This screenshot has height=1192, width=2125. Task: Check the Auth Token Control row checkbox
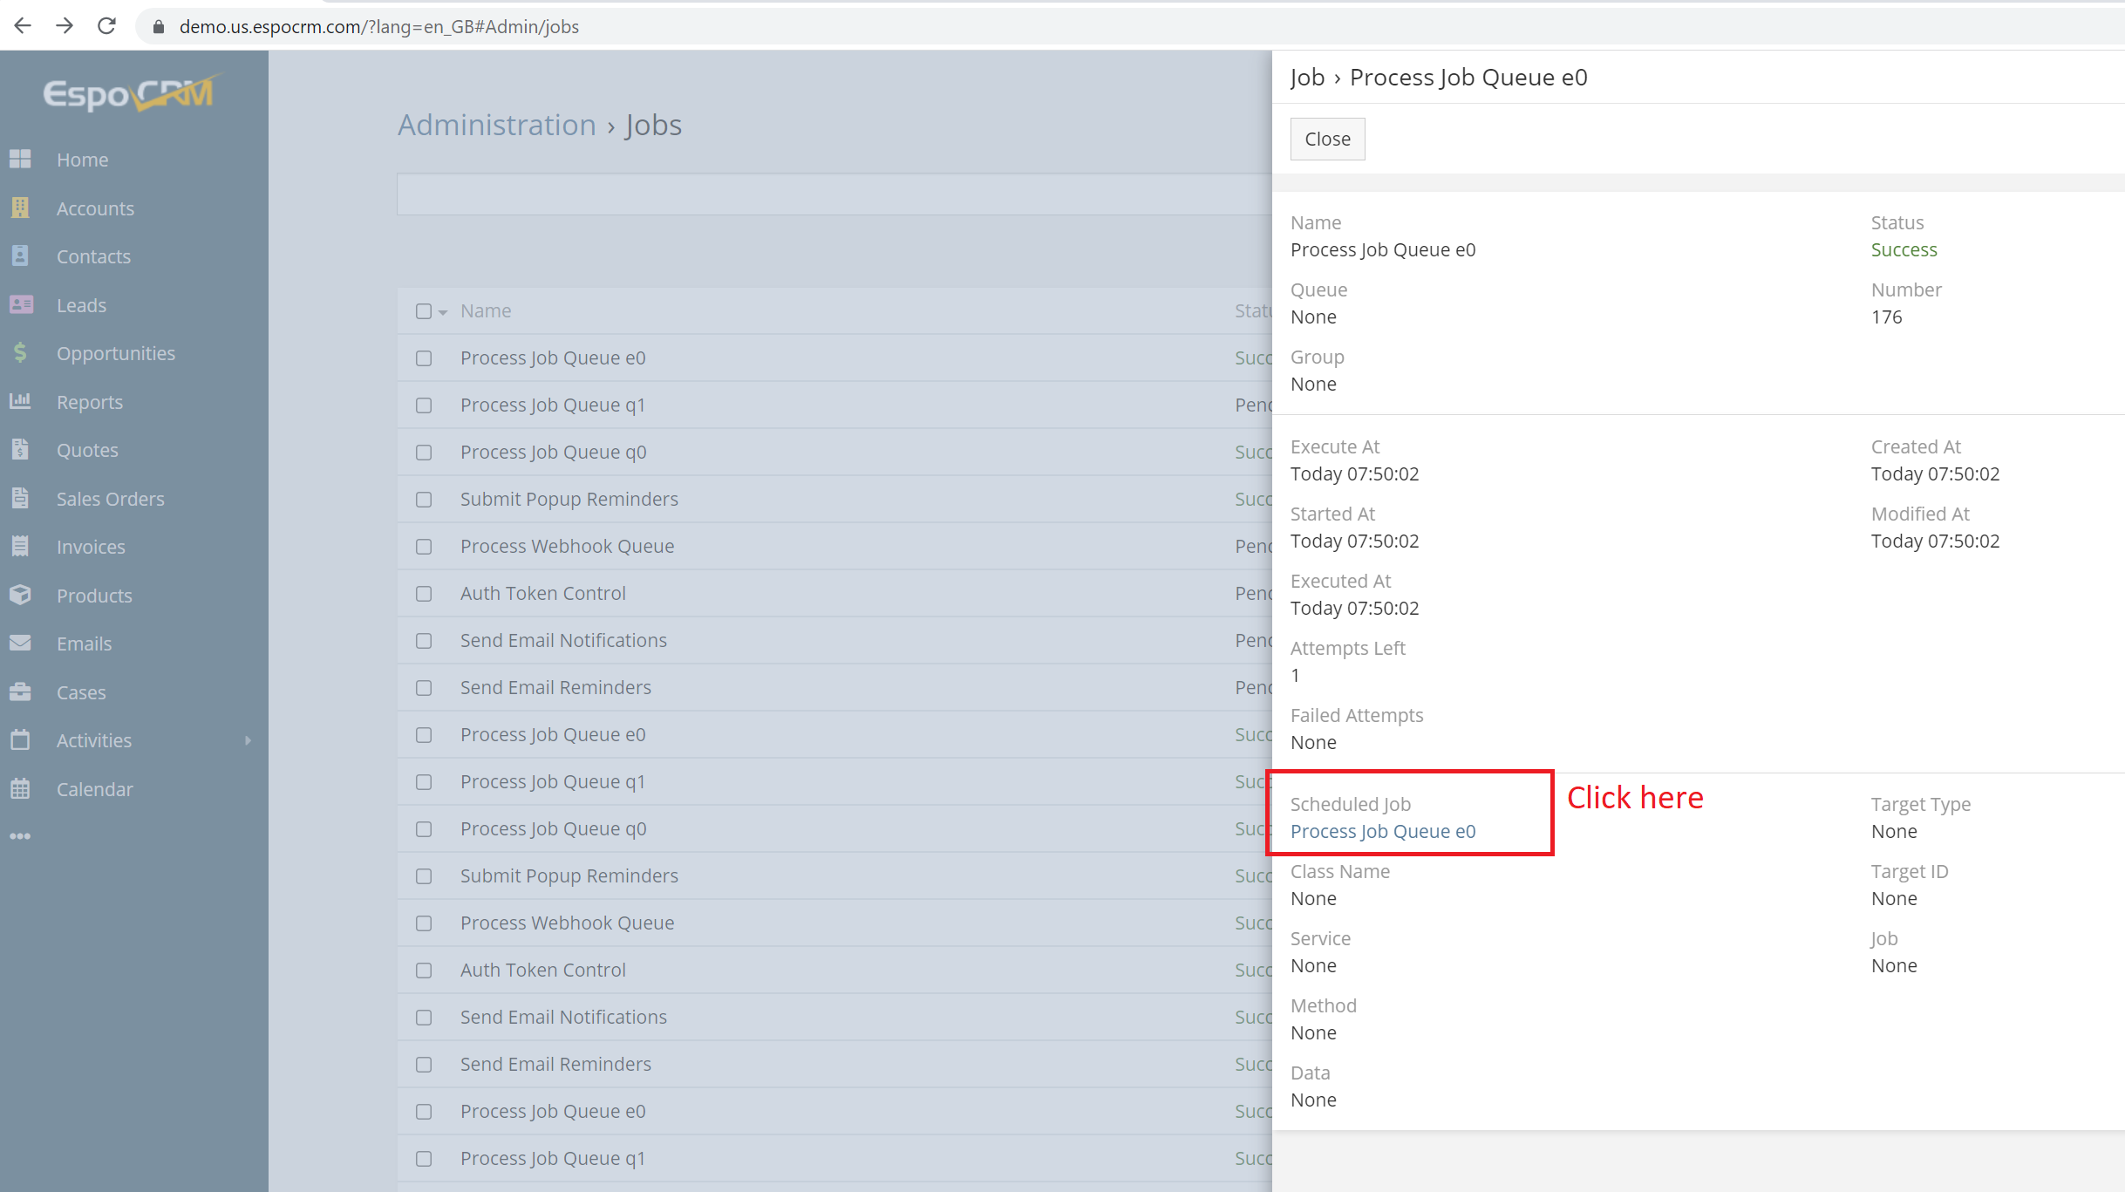point(424,594)
